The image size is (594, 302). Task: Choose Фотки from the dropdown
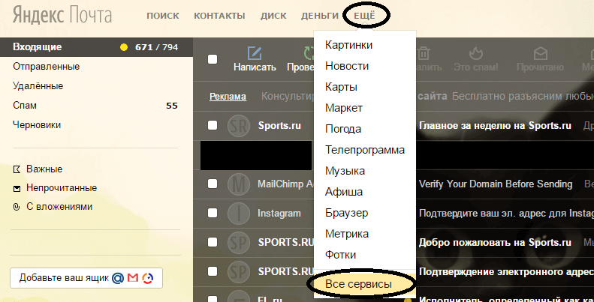[341, 255]
